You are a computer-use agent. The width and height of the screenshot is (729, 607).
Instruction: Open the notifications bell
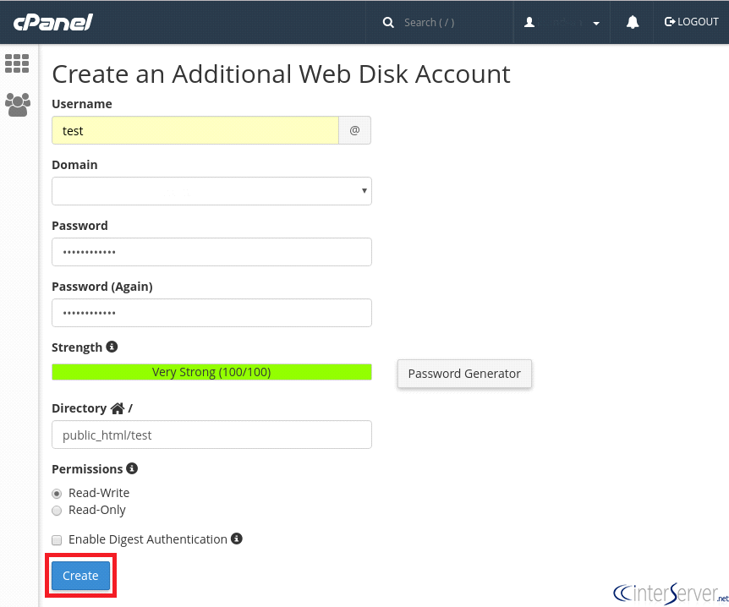[633, 22]
